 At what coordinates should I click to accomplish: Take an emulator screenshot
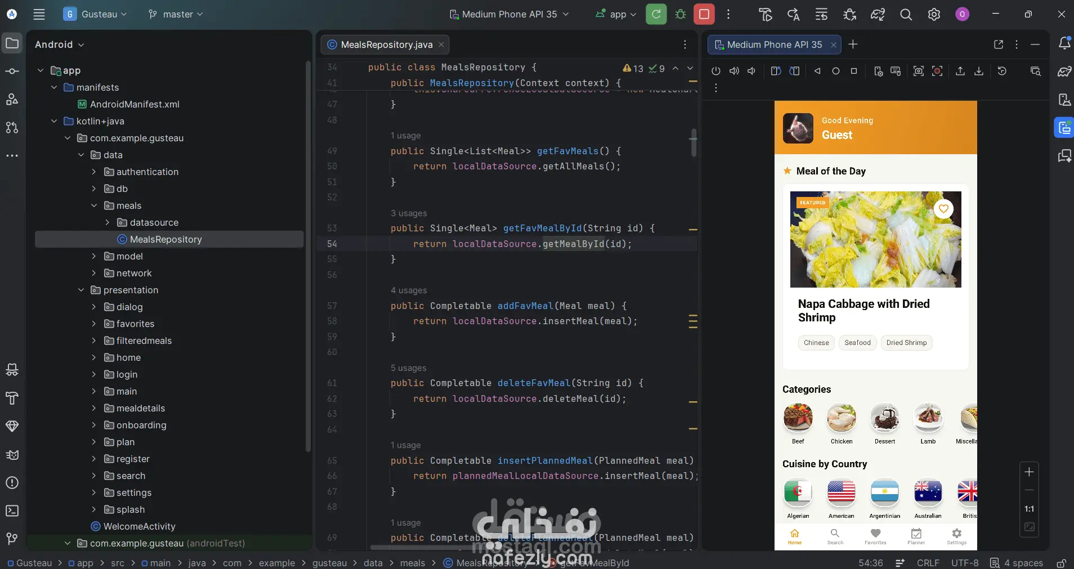pyautogui.click(x=919, y=71)
